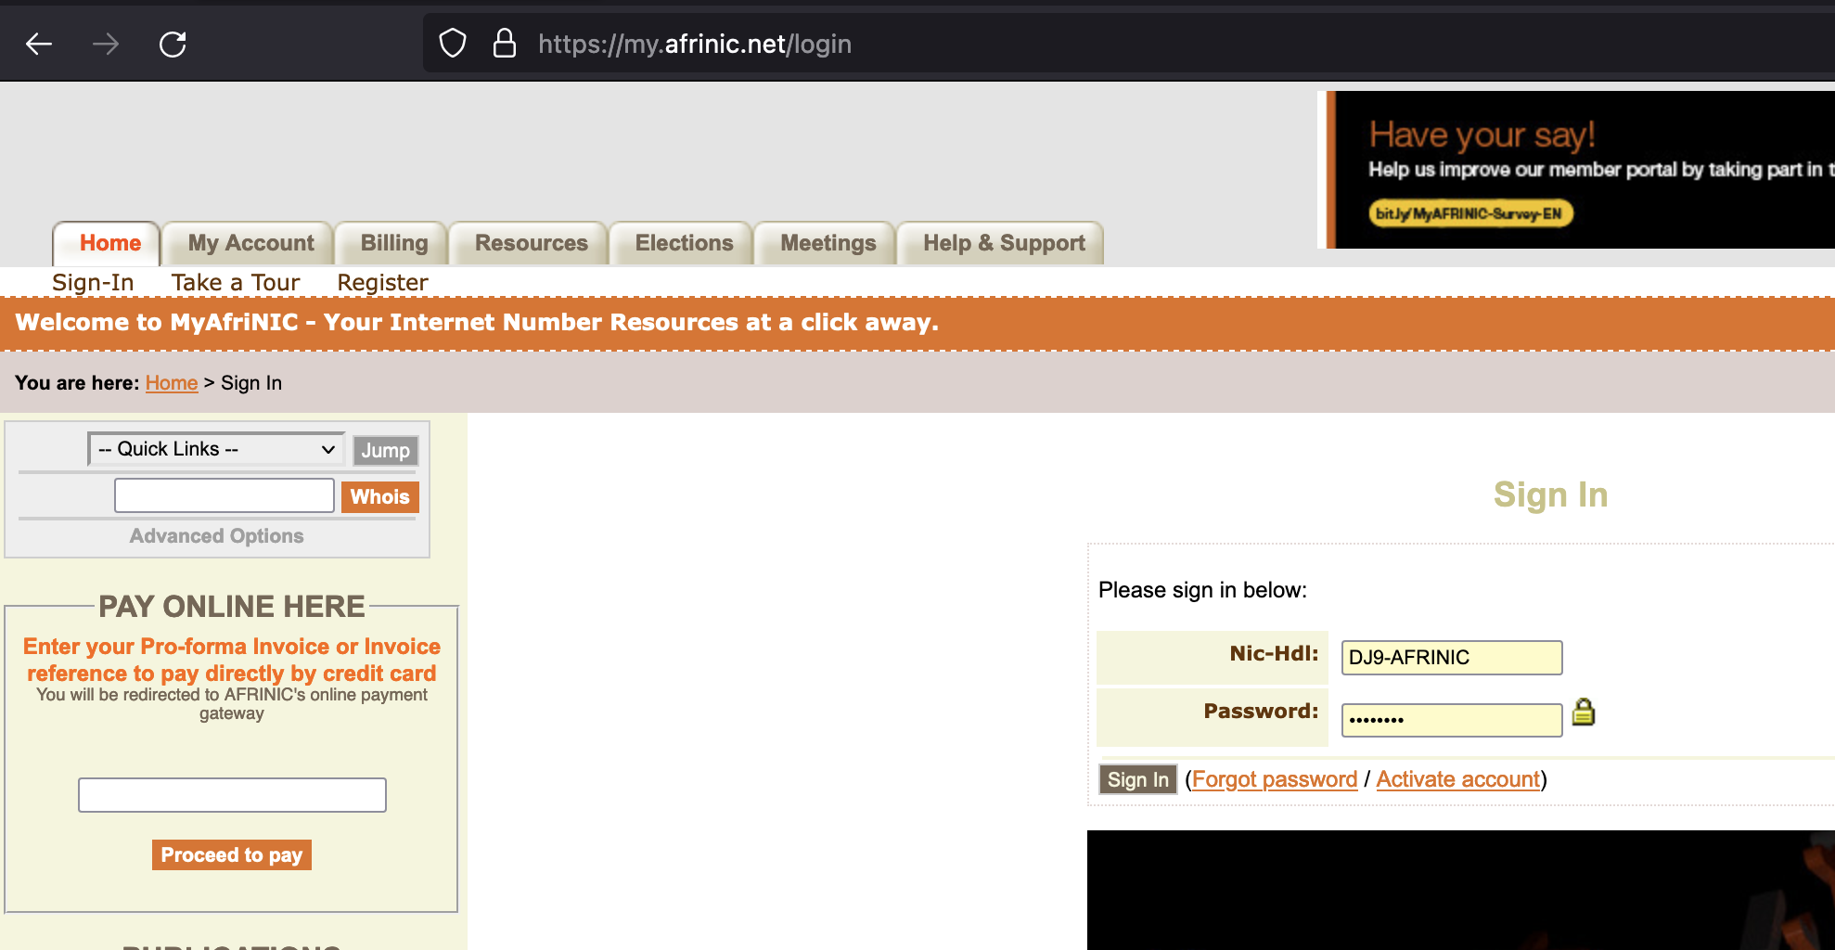
Task: Open the Forgot password link
Action: (x=1275, y=779)
